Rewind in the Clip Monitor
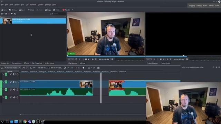Viewport: 221px width, 124px height. pos(86,59)
